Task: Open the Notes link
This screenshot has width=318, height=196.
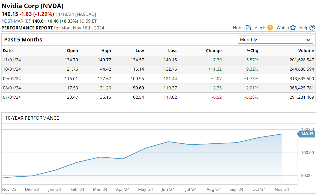Action: point(239,28)
